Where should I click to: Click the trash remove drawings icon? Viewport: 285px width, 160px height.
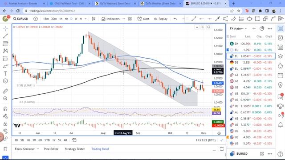pos(5,149)
